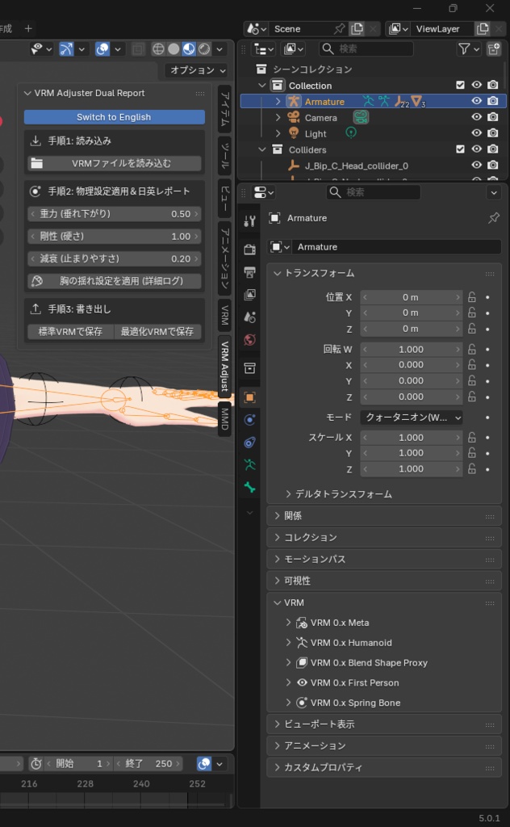The width and height of the screenshot is (510, 827).
Task: Click 標準VRMで保存 button
Action: pos(70,331)
